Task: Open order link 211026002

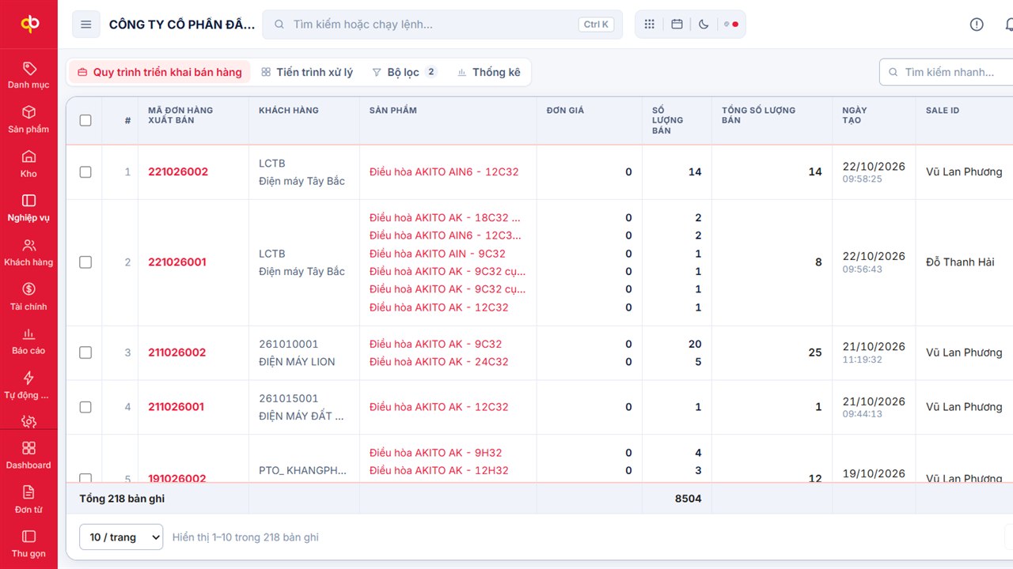Action: click(177, 352)
